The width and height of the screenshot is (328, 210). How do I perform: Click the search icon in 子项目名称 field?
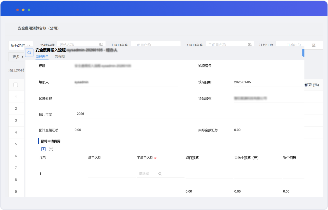click(160, 174)
